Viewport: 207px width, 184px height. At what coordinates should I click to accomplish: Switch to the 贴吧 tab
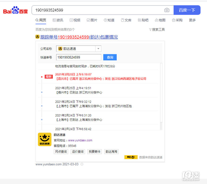(x=143, y=20)
